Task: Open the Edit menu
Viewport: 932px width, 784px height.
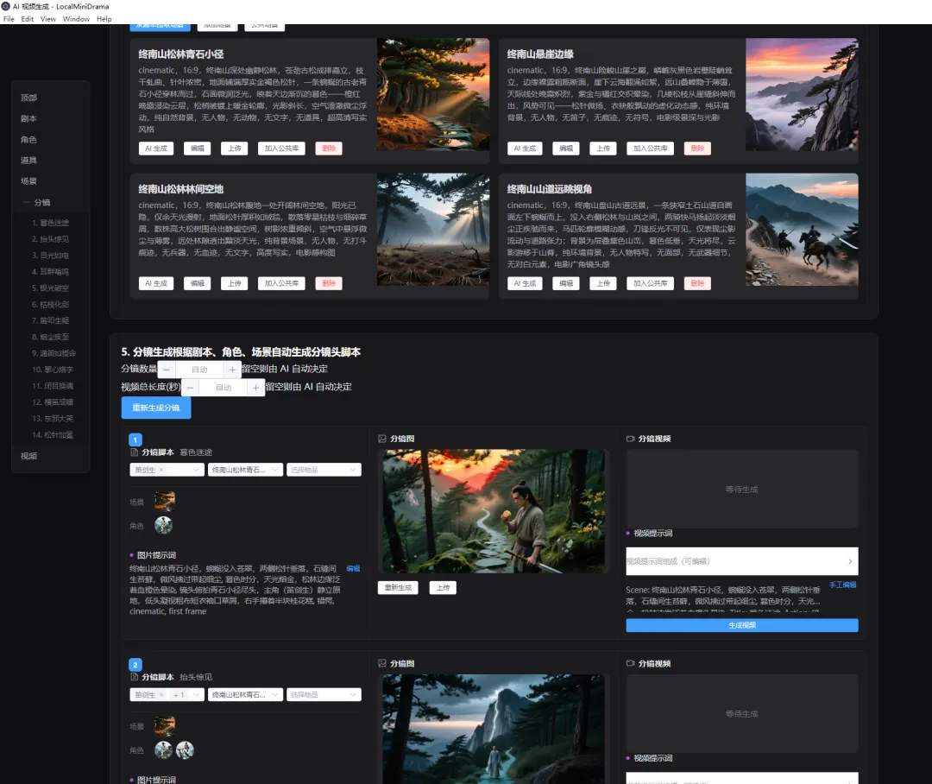Action: (28, 19)
